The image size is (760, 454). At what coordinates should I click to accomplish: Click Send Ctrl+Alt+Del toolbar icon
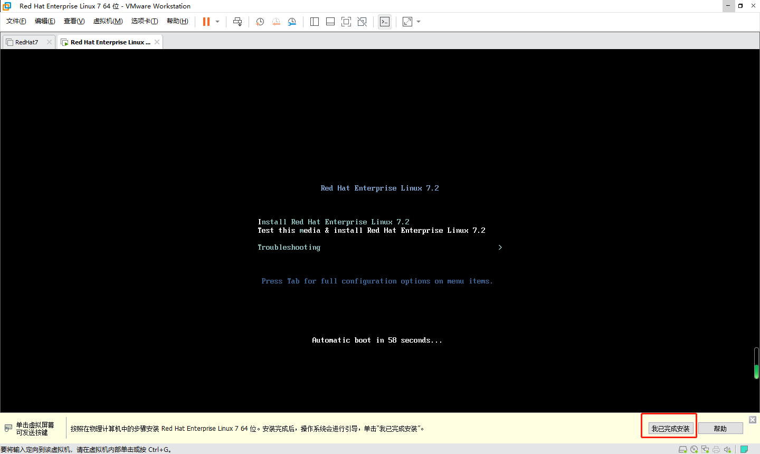pyautogui.click(x=237, y=22)
